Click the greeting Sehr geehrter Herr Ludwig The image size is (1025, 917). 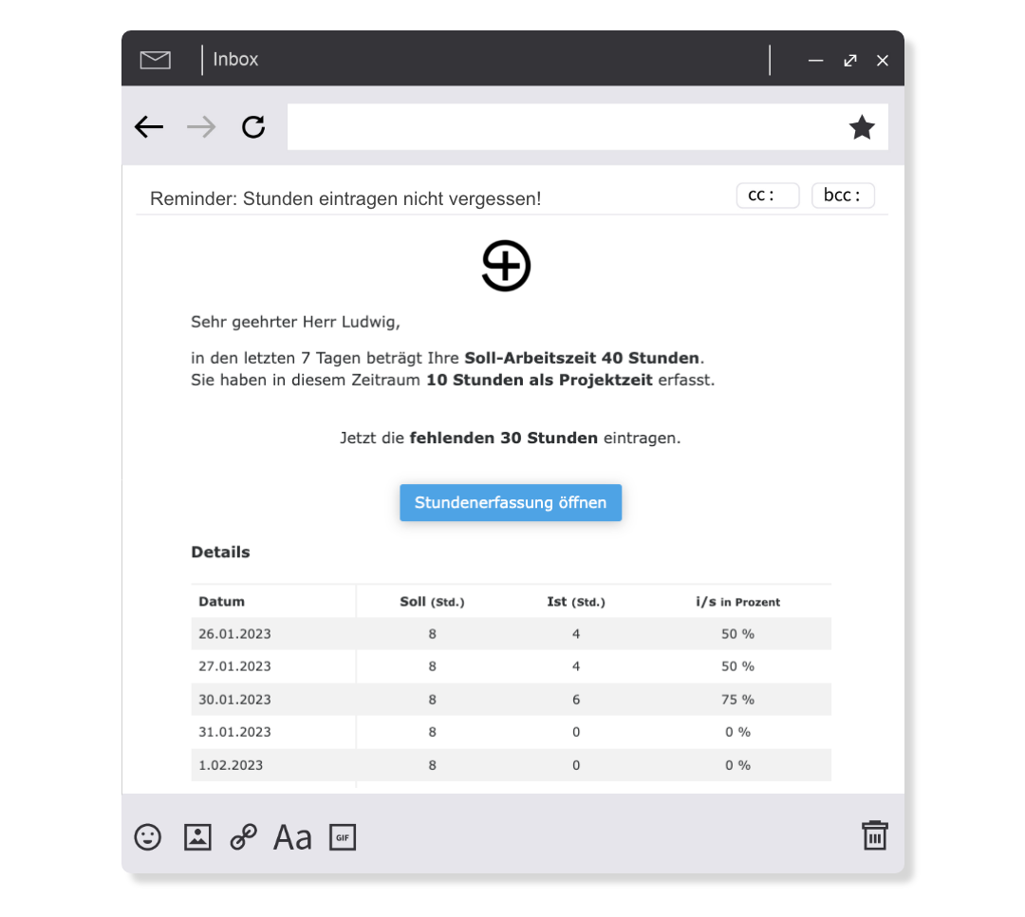click(295, 322)
